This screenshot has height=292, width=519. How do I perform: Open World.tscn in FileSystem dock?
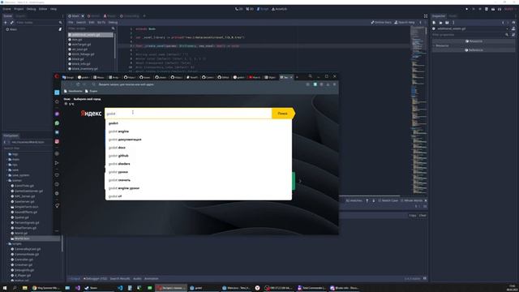pyautogui.click(x=22, y=238)
